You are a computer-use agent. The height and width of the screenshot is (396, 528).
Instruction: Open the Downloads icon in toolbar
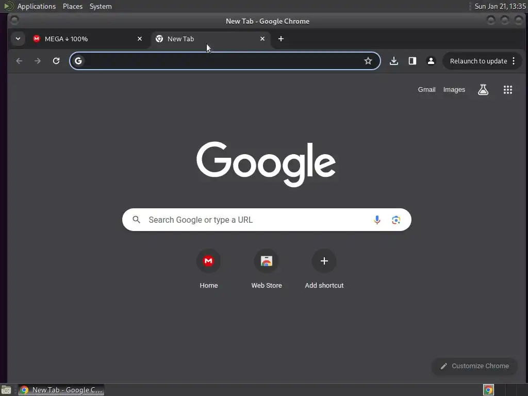tap(393, 61)
